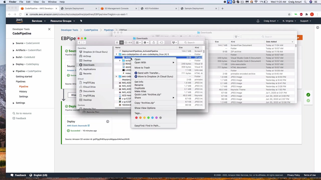Screen dimensions: 321x180
Task: Open the N. Virginia region dropdown
Action: tap(289, 21)
